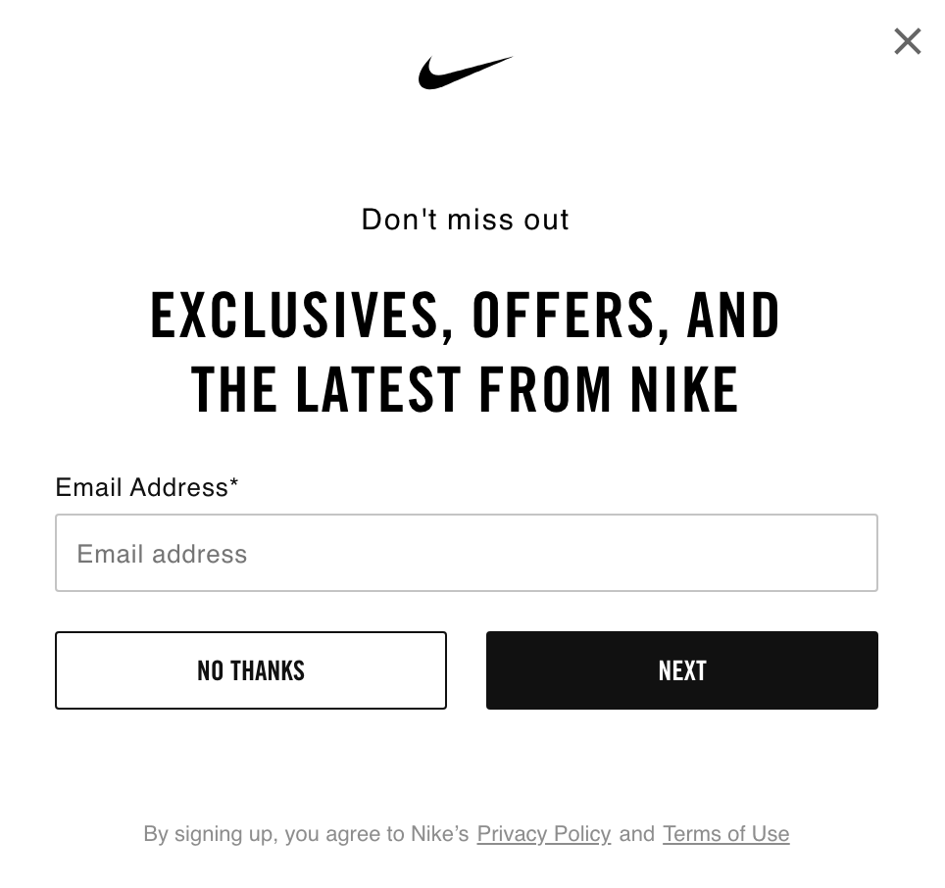Click the required asterisk after Email Address
This screenshot has height=888, width=945.
pyautogui.click(x=234, y=484)
